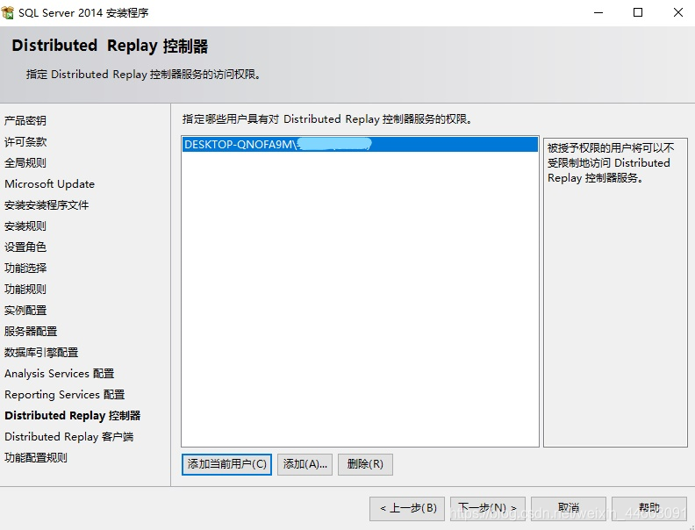Select 服务器配置 step in sidebar
This screenshot has width=695, height=530.
pos(31,332)
